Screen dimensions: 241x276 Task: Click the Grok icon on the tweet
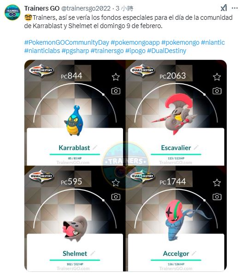coord(224,8)
